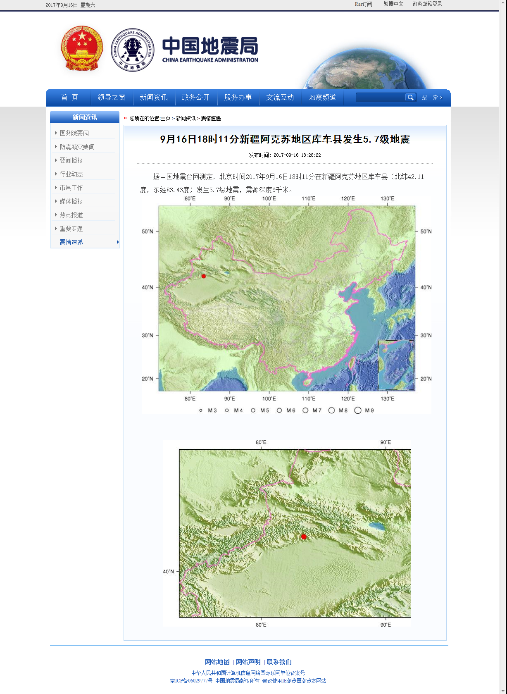
Task: Click the Rss订阅 link at top
Action: [363, 4]
